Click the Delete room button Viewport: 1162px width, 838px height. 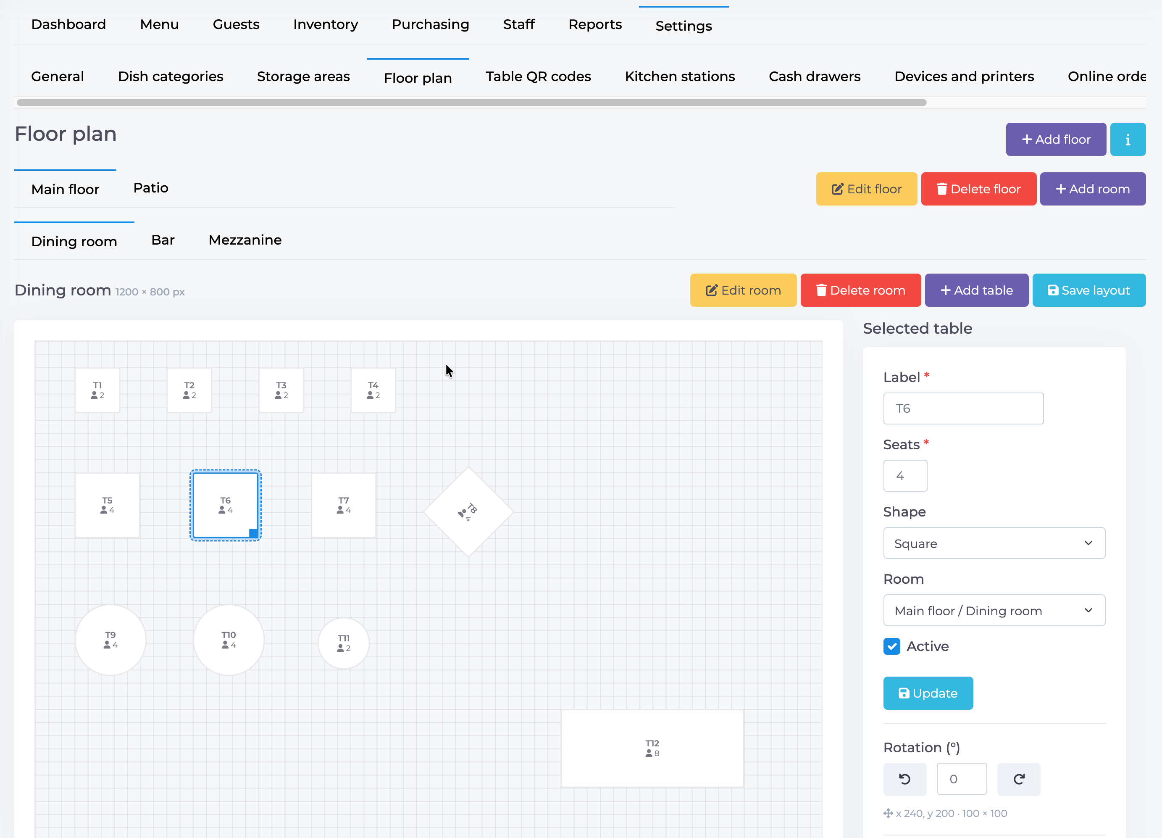[x=860, y=290]
